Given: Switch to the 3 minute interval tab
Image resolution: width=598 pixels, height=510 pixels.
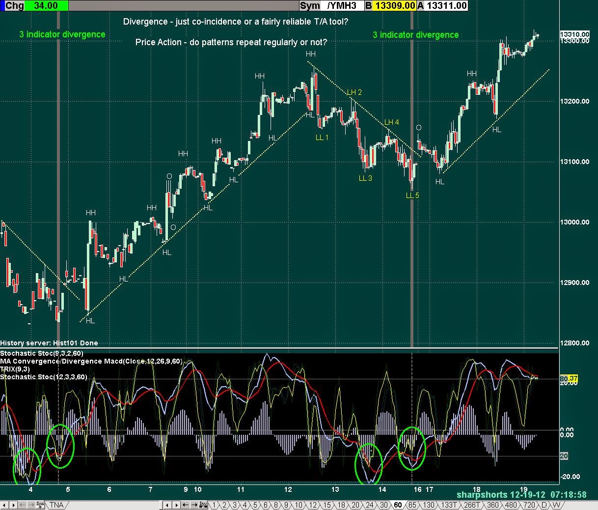Looking at the screenshot, I should click(234, 505).
